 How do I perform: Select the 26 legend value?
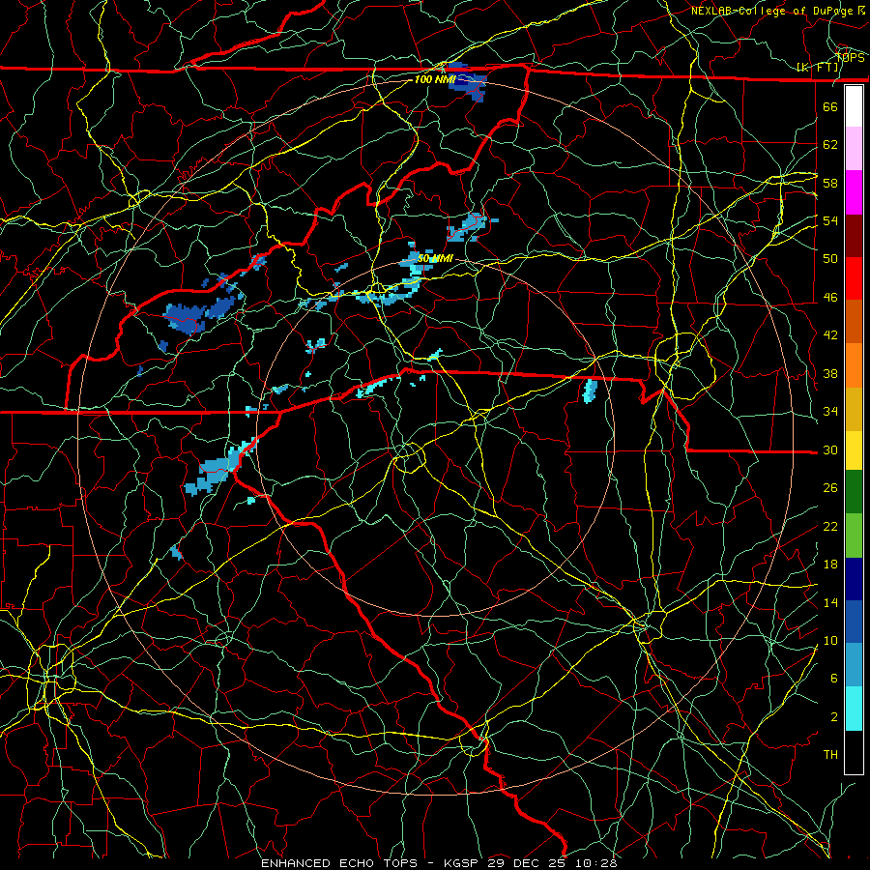[x=830, y=488]
